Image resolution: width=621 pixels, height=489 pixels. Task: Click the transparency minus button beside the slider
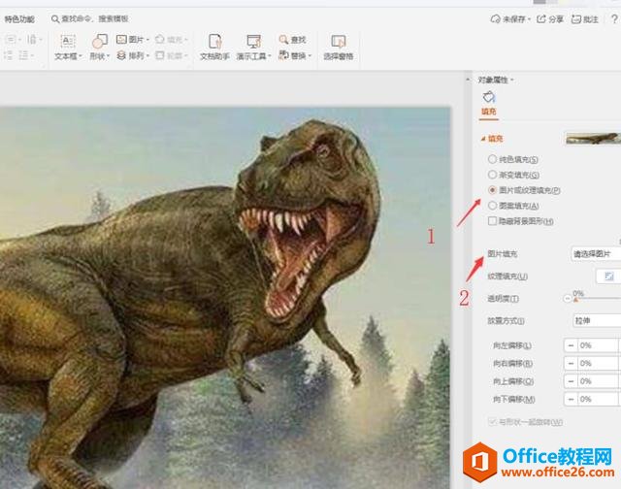(567, 299)
